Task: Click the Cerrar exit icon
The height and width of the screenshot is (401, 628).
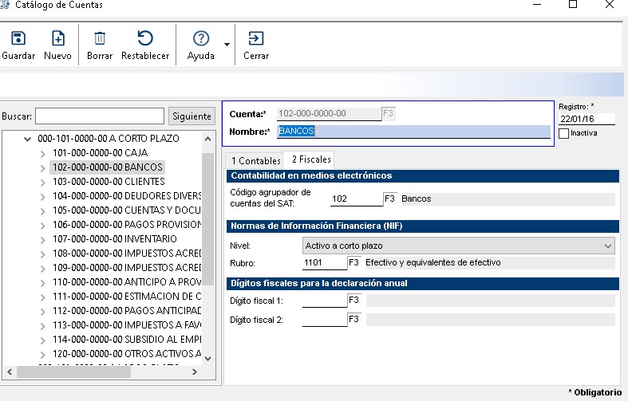Action: click(255, 38)
